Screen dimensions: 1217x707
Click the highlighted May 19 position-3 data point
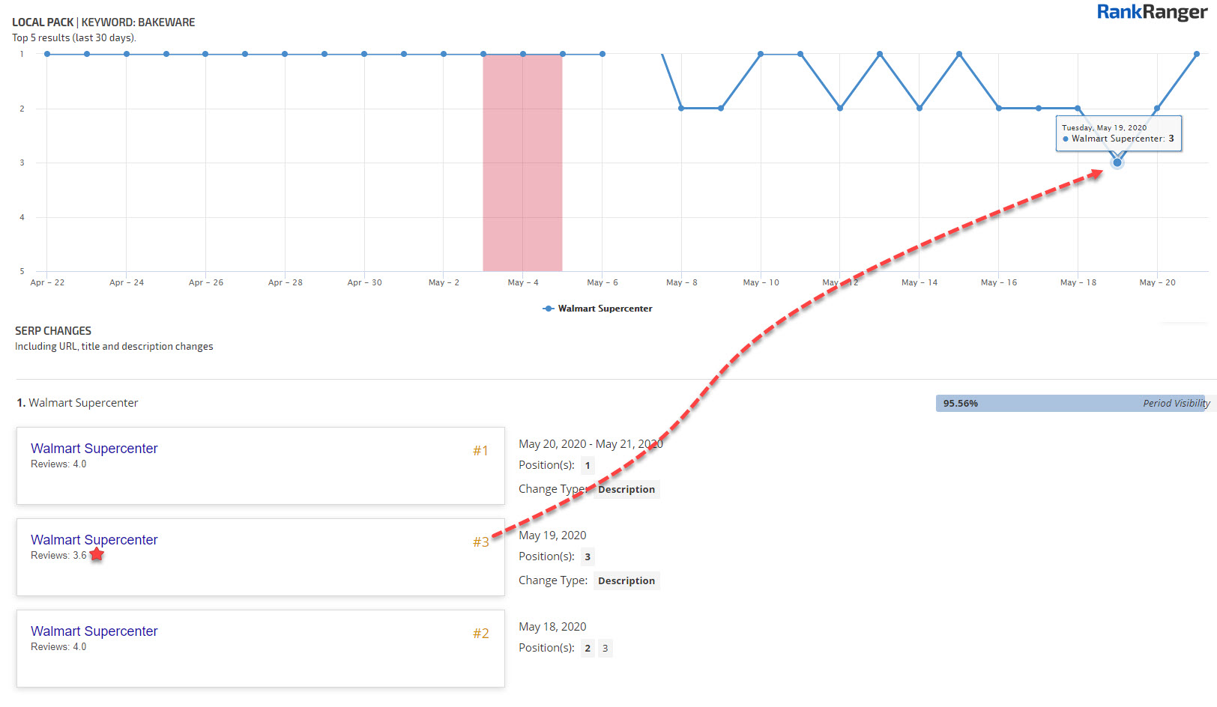point(1117,163)
